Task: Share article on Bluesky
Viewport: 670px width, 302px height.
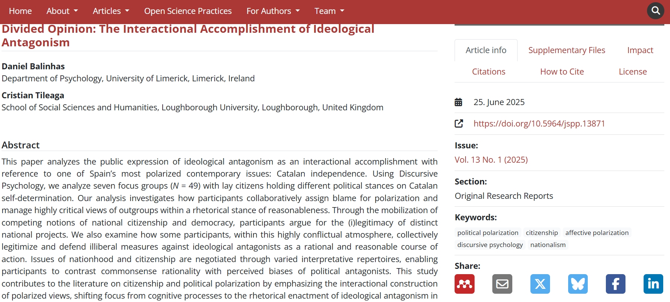Action: coord(578,284)
